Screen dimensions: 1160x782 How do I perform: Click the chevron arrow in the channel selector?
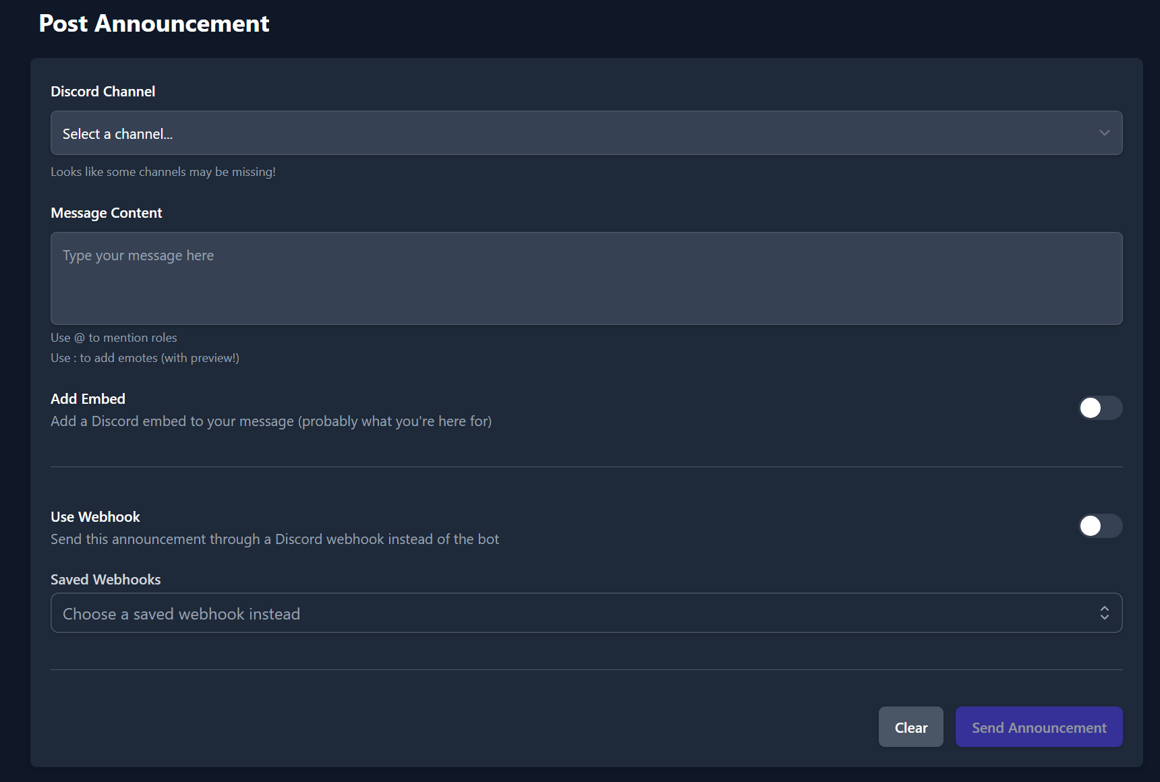pos(1104,133)
